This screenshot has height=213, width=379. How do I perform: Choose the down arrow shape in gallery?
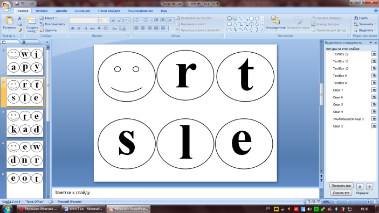coord(257,24)
